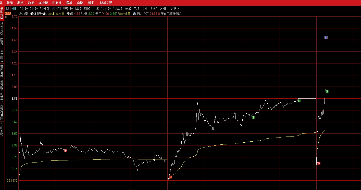Click the green S marker near 3.66 price

point(253,117)
